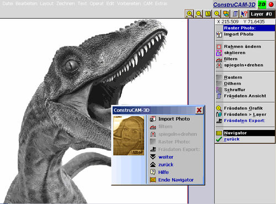Click the Fräsdaten > Layer icon

(x=219, y=114)
